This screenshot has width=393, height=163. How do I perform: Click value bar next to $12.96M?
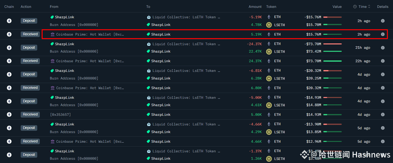tap(332, 141)
